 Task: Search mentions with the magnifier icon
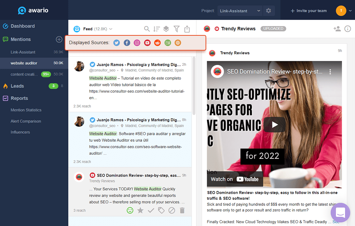pos(147,29)
